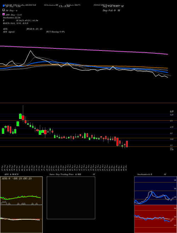This screenshot has height=233, width=177.
Task: Click the 4.55 price axis label
Action: click(171, 127)
